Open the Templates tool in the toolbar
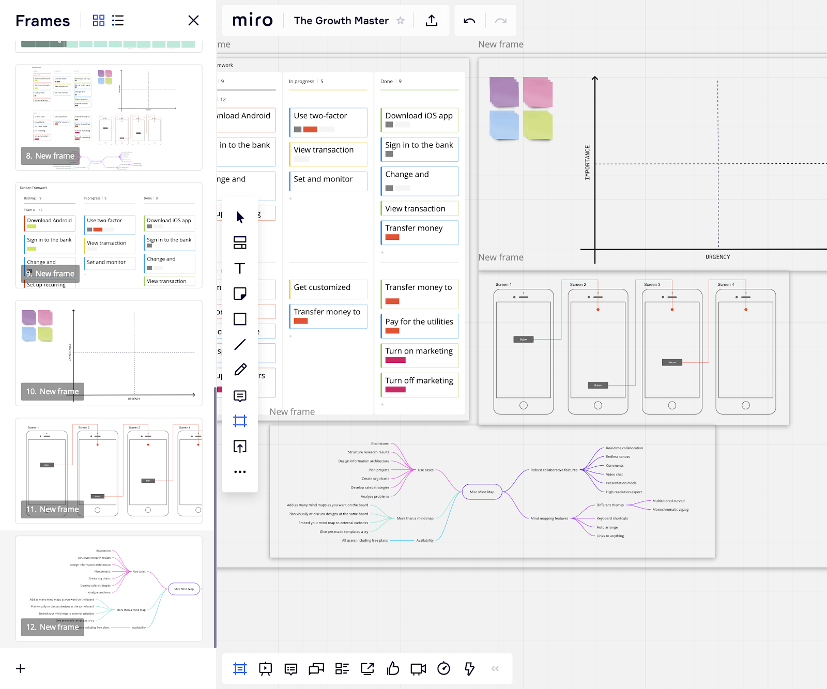Screen dimensions: 827x689 [239, 243]
